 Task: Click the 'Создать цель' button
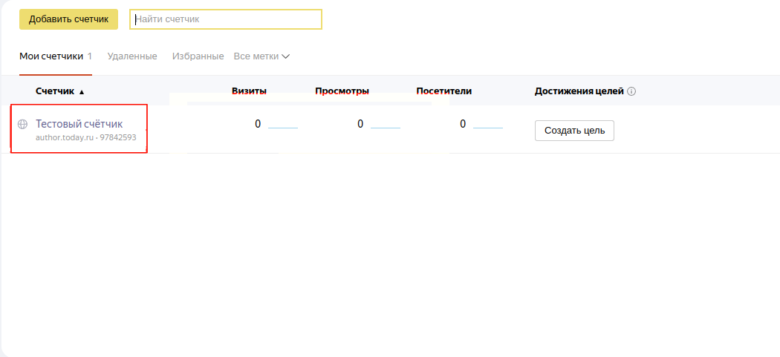click(x=574, y=131)
